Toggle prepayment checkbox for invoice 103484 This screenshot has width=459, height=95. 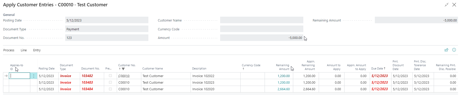(110, 89)
